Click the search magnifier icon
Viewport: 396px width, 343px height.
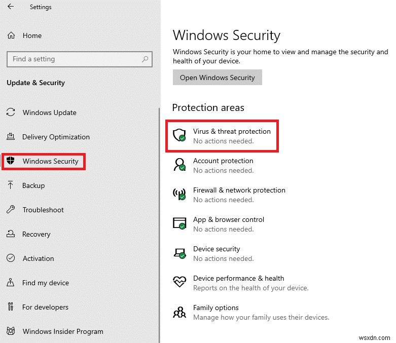point(145,59)
